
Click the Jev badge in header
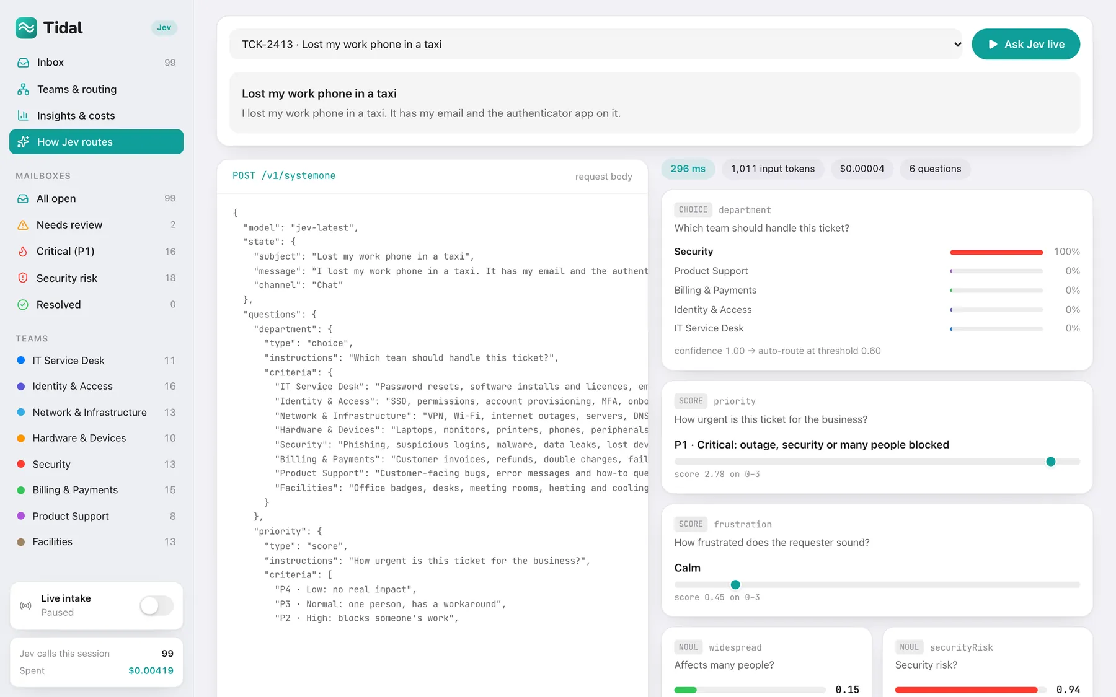pos(164,28)
